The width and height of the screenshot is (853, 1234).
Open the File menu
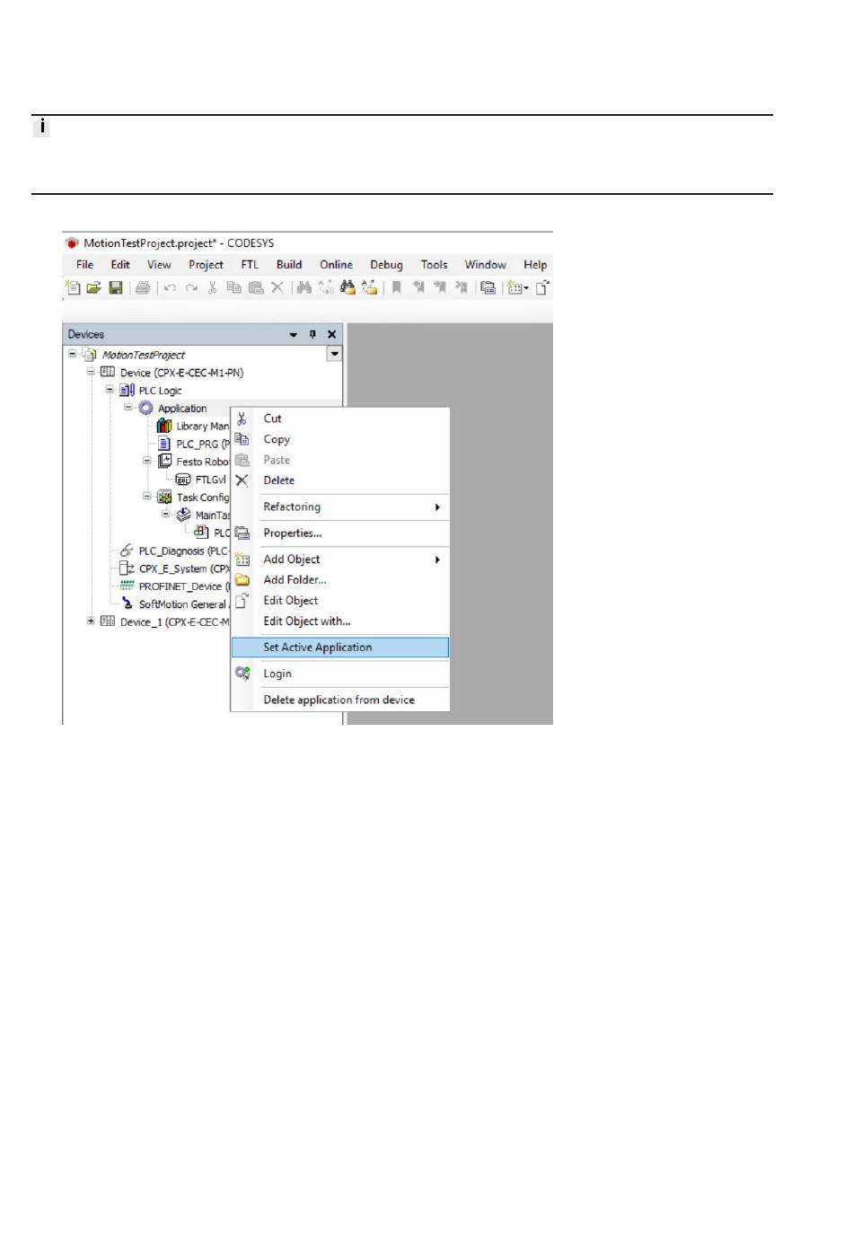84,265
